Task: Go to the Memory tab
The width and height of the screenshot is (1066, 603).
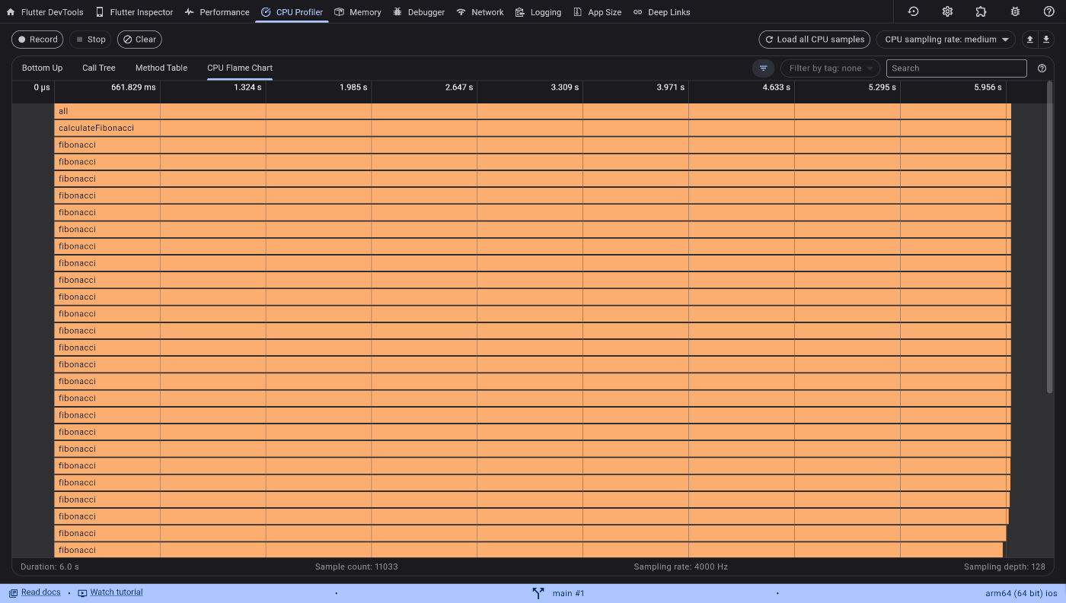Action: (357, 12)
